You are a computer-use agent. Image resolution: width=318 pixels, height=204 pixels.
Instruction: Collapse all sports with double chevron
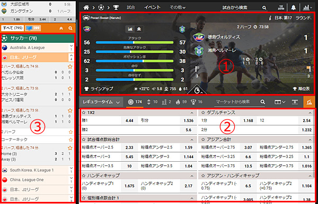tap(61, 29)
